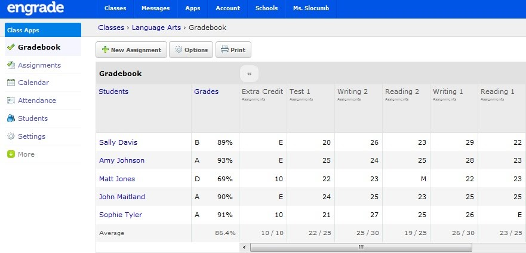Collapse columns with the double-chevron button
Viewport: 526px width, 253px height.
point(249,74)
